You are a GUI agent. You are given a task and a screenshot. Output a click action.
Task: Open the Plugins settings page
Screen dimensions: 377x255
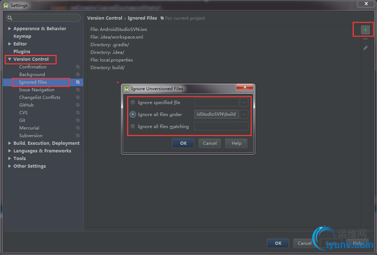click(x=22, y=52)
